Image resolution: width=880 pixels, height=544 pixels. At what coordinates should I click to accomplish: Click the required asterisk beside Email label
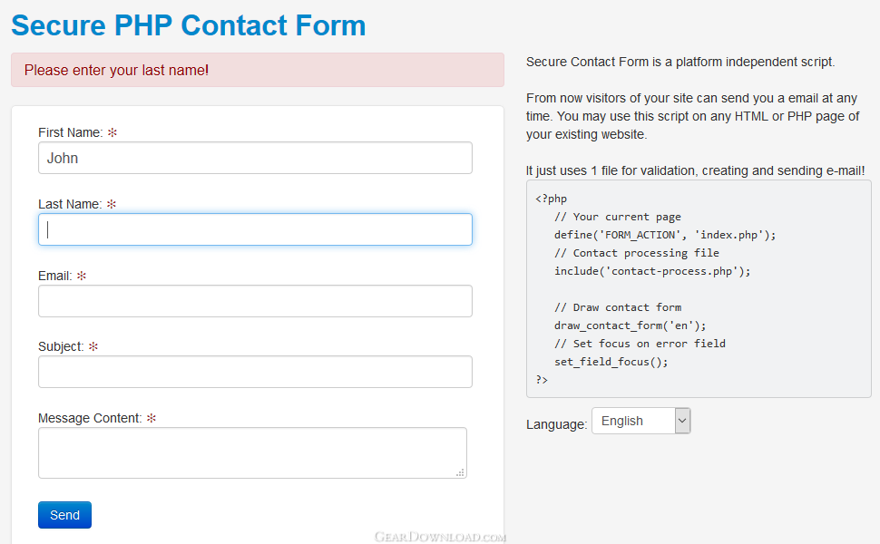[82, 276]
